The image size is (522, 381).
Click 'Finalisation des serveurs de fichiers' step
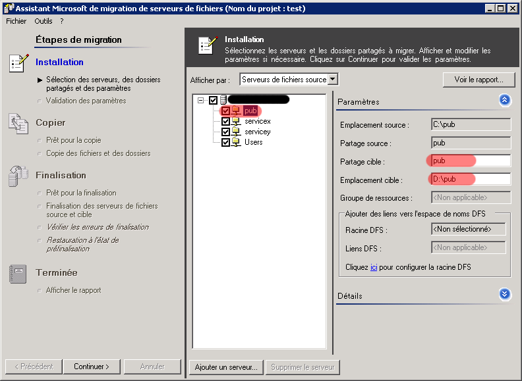(102, 210)
